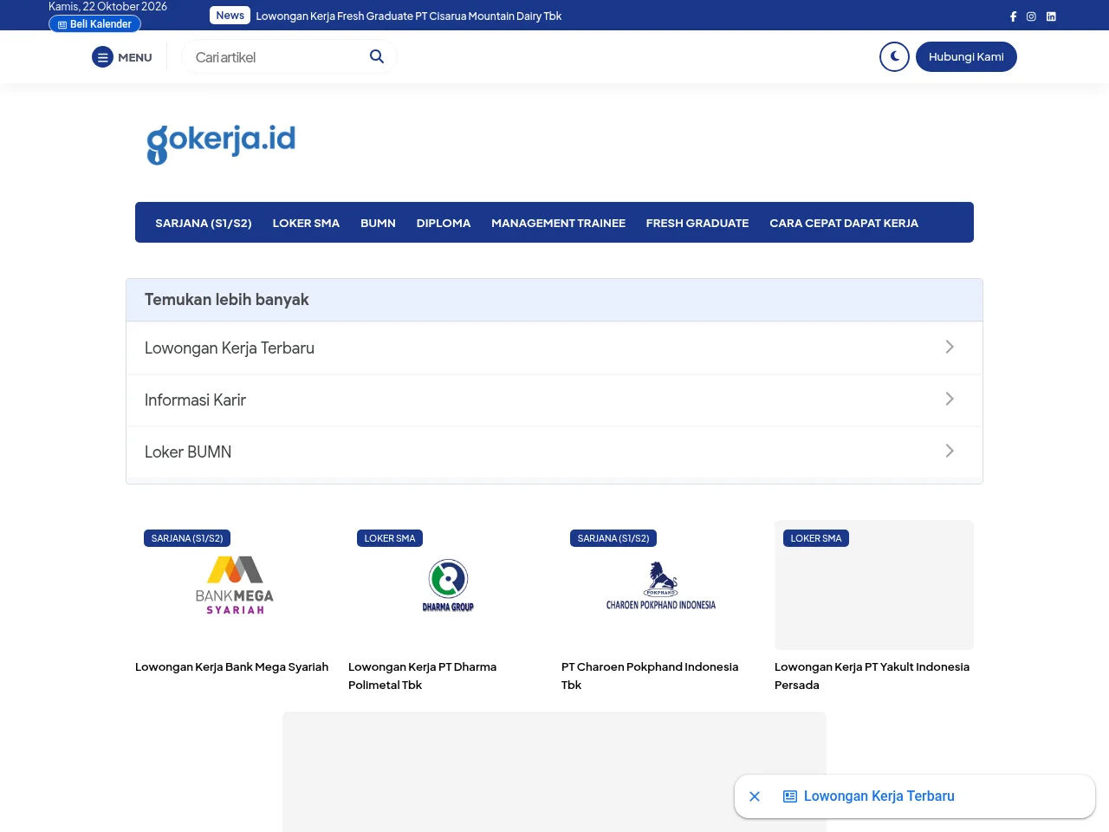Screen dimensions: 1109x832
Task: Click the search magnifier icon
Action: 377,56
